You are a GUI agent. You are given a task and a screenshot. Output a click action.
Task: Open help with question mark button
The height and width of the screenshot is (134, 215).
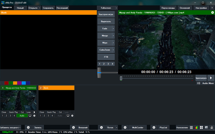click(212, 8)
